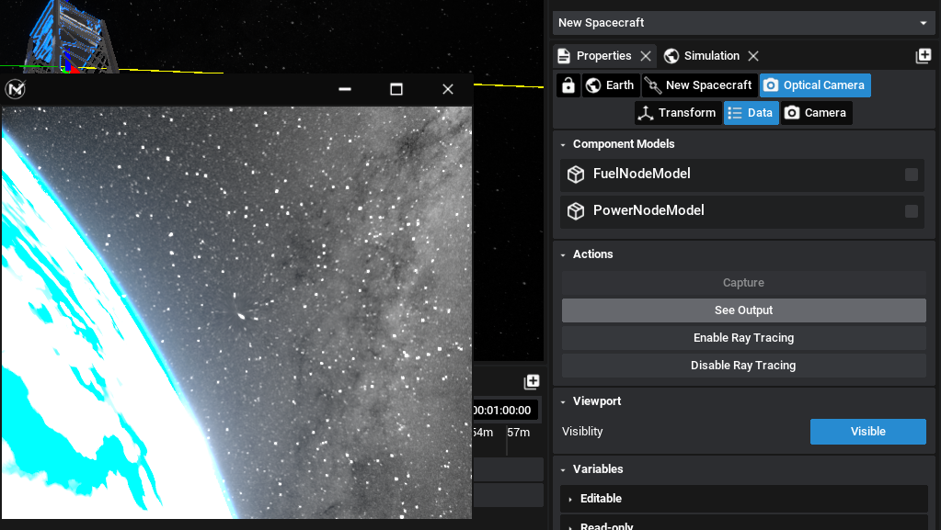Collapse the Component Models section
Screen dimensions: 941x530
tap(563, 144)
